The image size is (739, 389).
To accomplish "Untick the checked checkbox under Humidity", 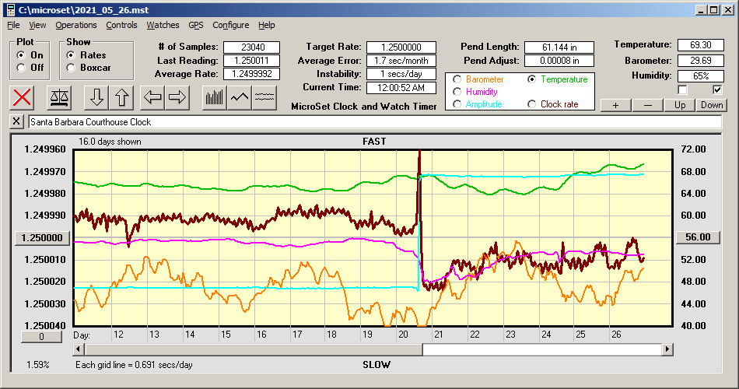I will point(717,89).
